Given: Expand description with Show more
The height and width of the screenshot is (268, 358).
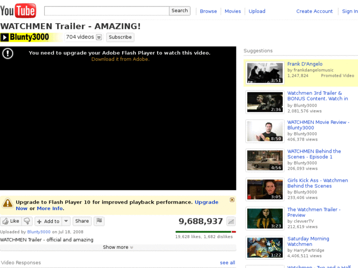Looking at the screenshot, I should 118,247.
